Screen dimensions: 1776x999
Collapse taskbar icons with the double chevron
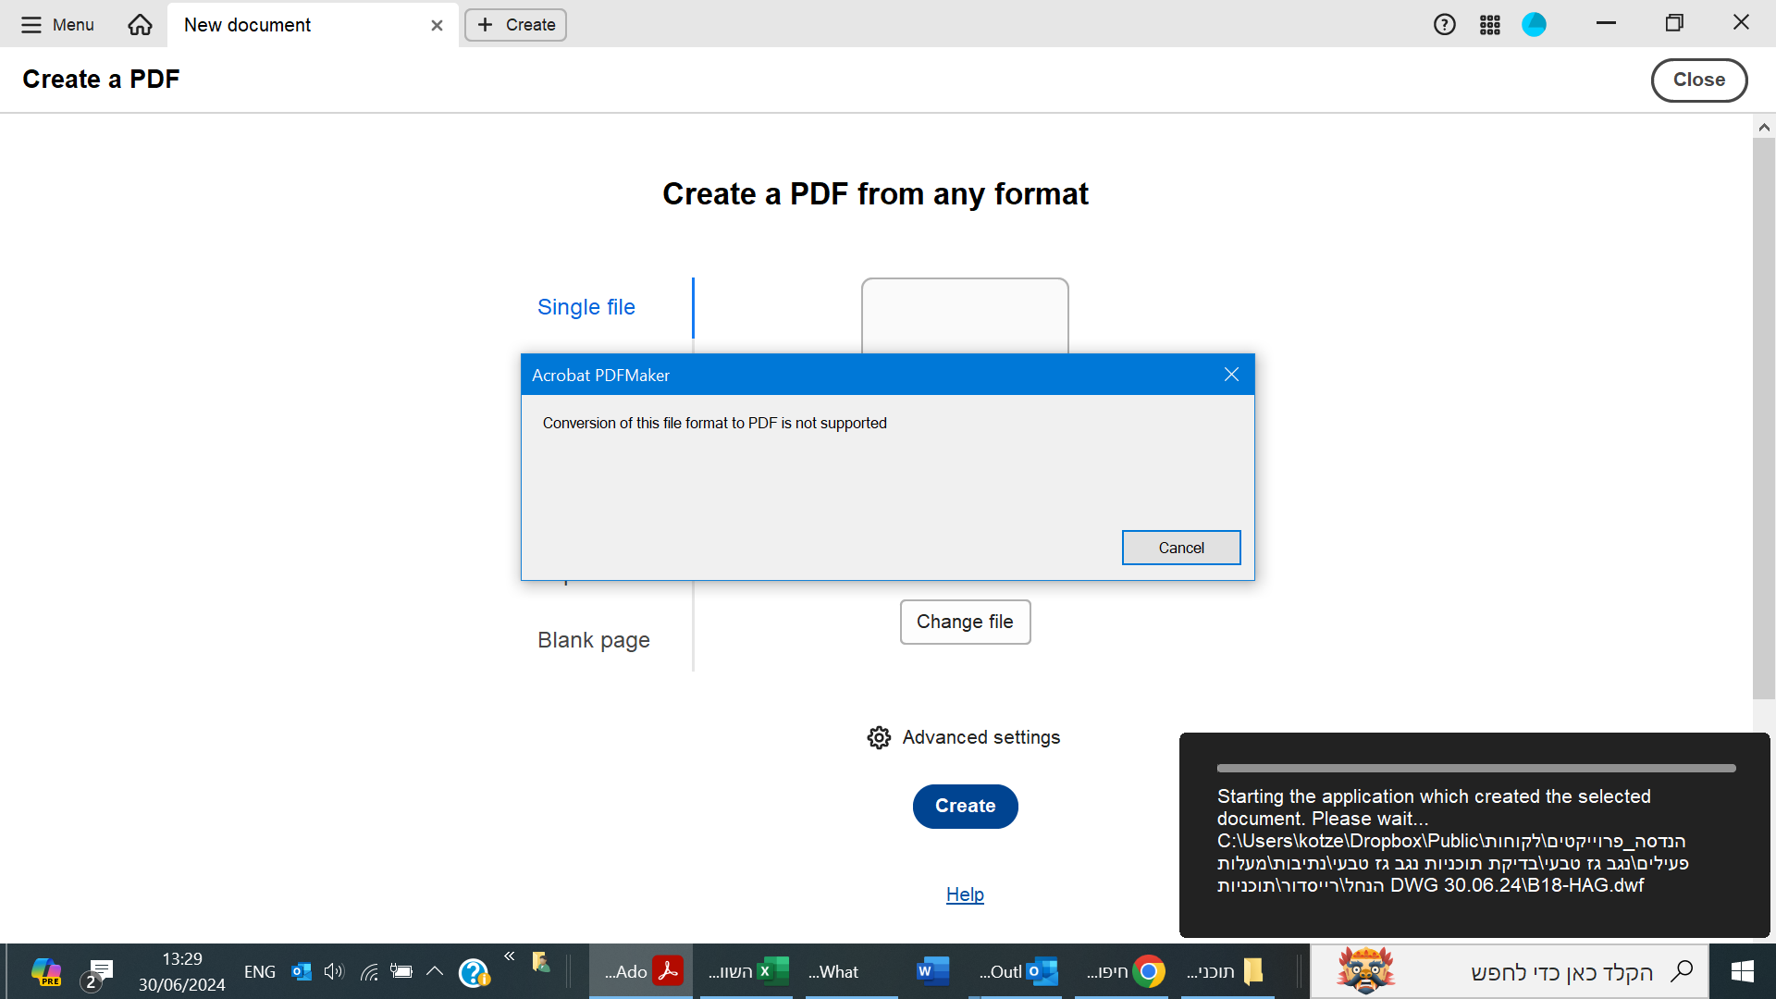(x=509, y=956)
